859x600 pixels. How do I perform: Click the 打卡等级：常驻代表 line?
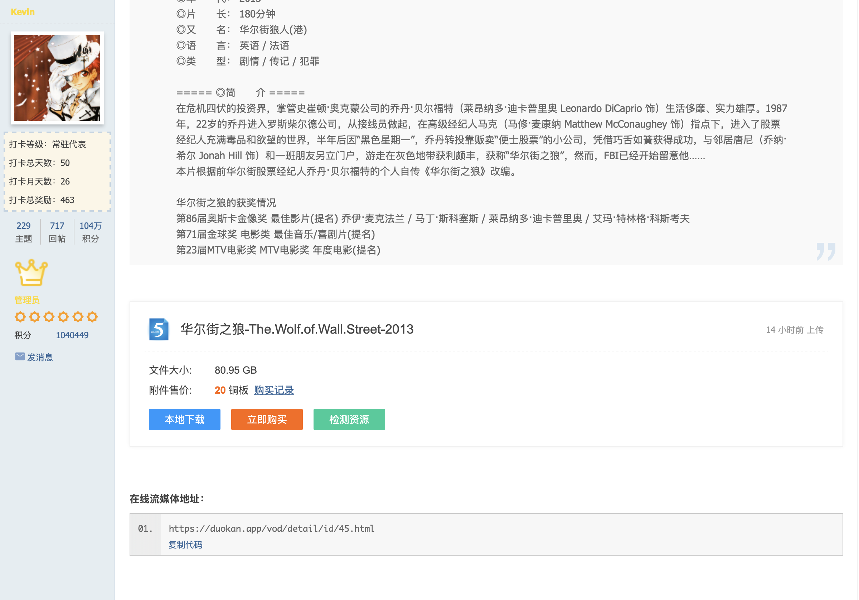(x=48, y=144)
